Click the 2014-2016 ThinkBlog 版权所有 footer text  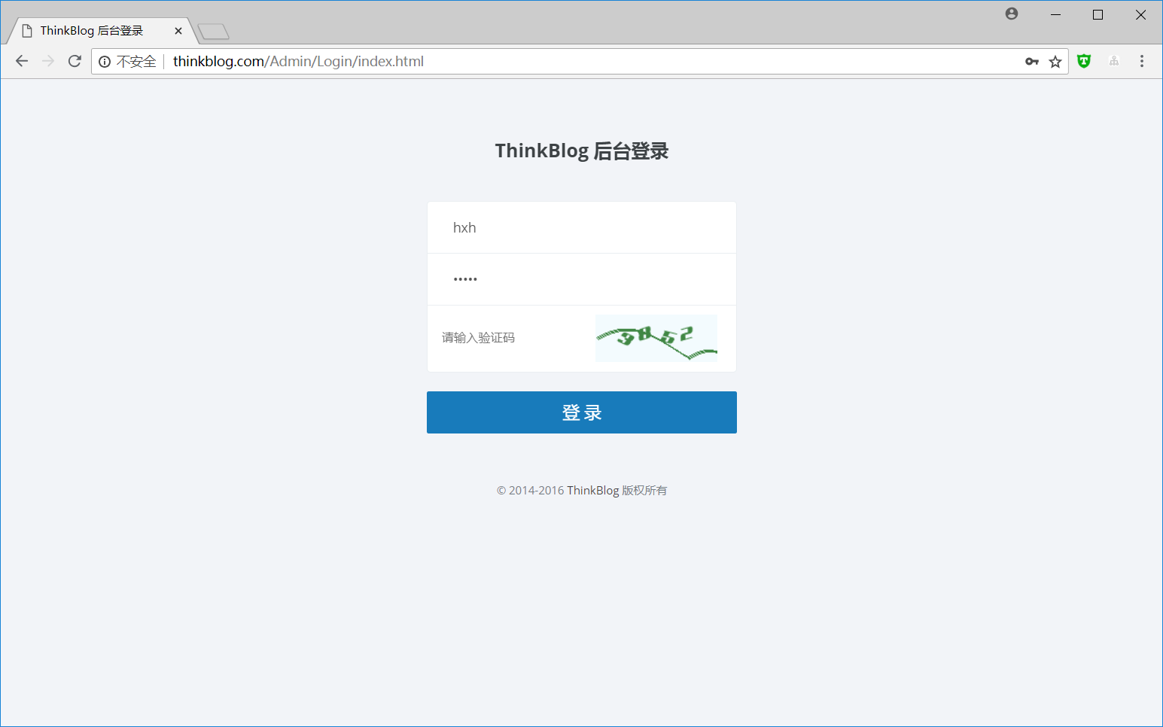[582, 491]
